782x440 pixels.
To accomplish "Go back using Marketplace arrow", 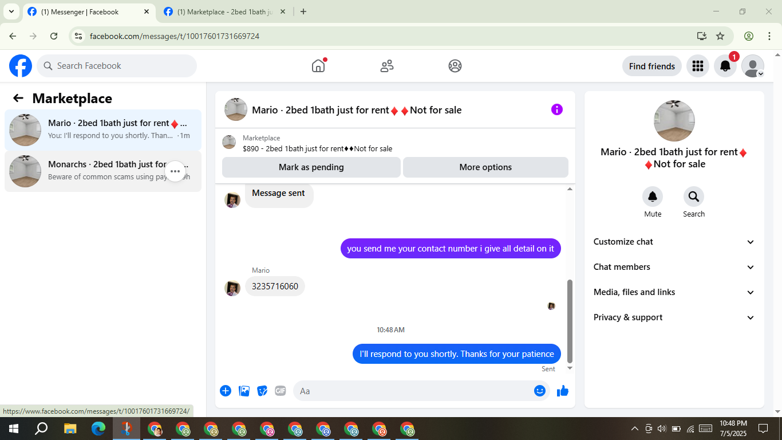I will tap(18, 98).
